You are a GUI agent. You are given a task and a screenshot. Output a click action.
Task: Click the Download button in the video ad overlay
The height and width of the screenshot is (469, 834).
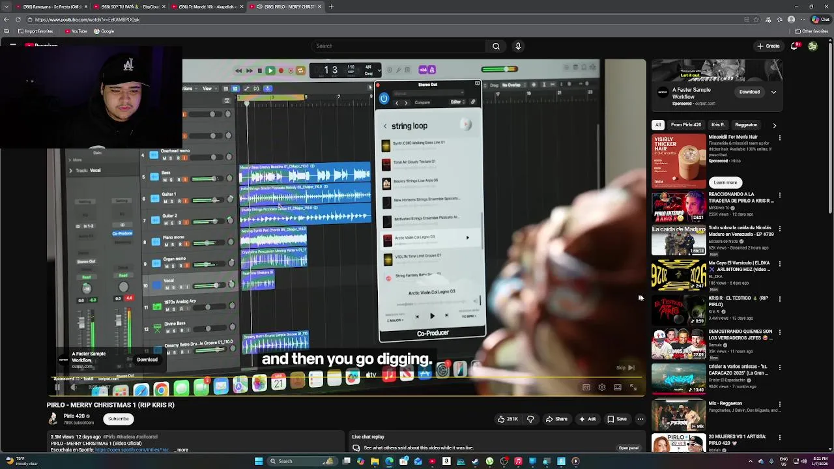(x=147, y=360)
